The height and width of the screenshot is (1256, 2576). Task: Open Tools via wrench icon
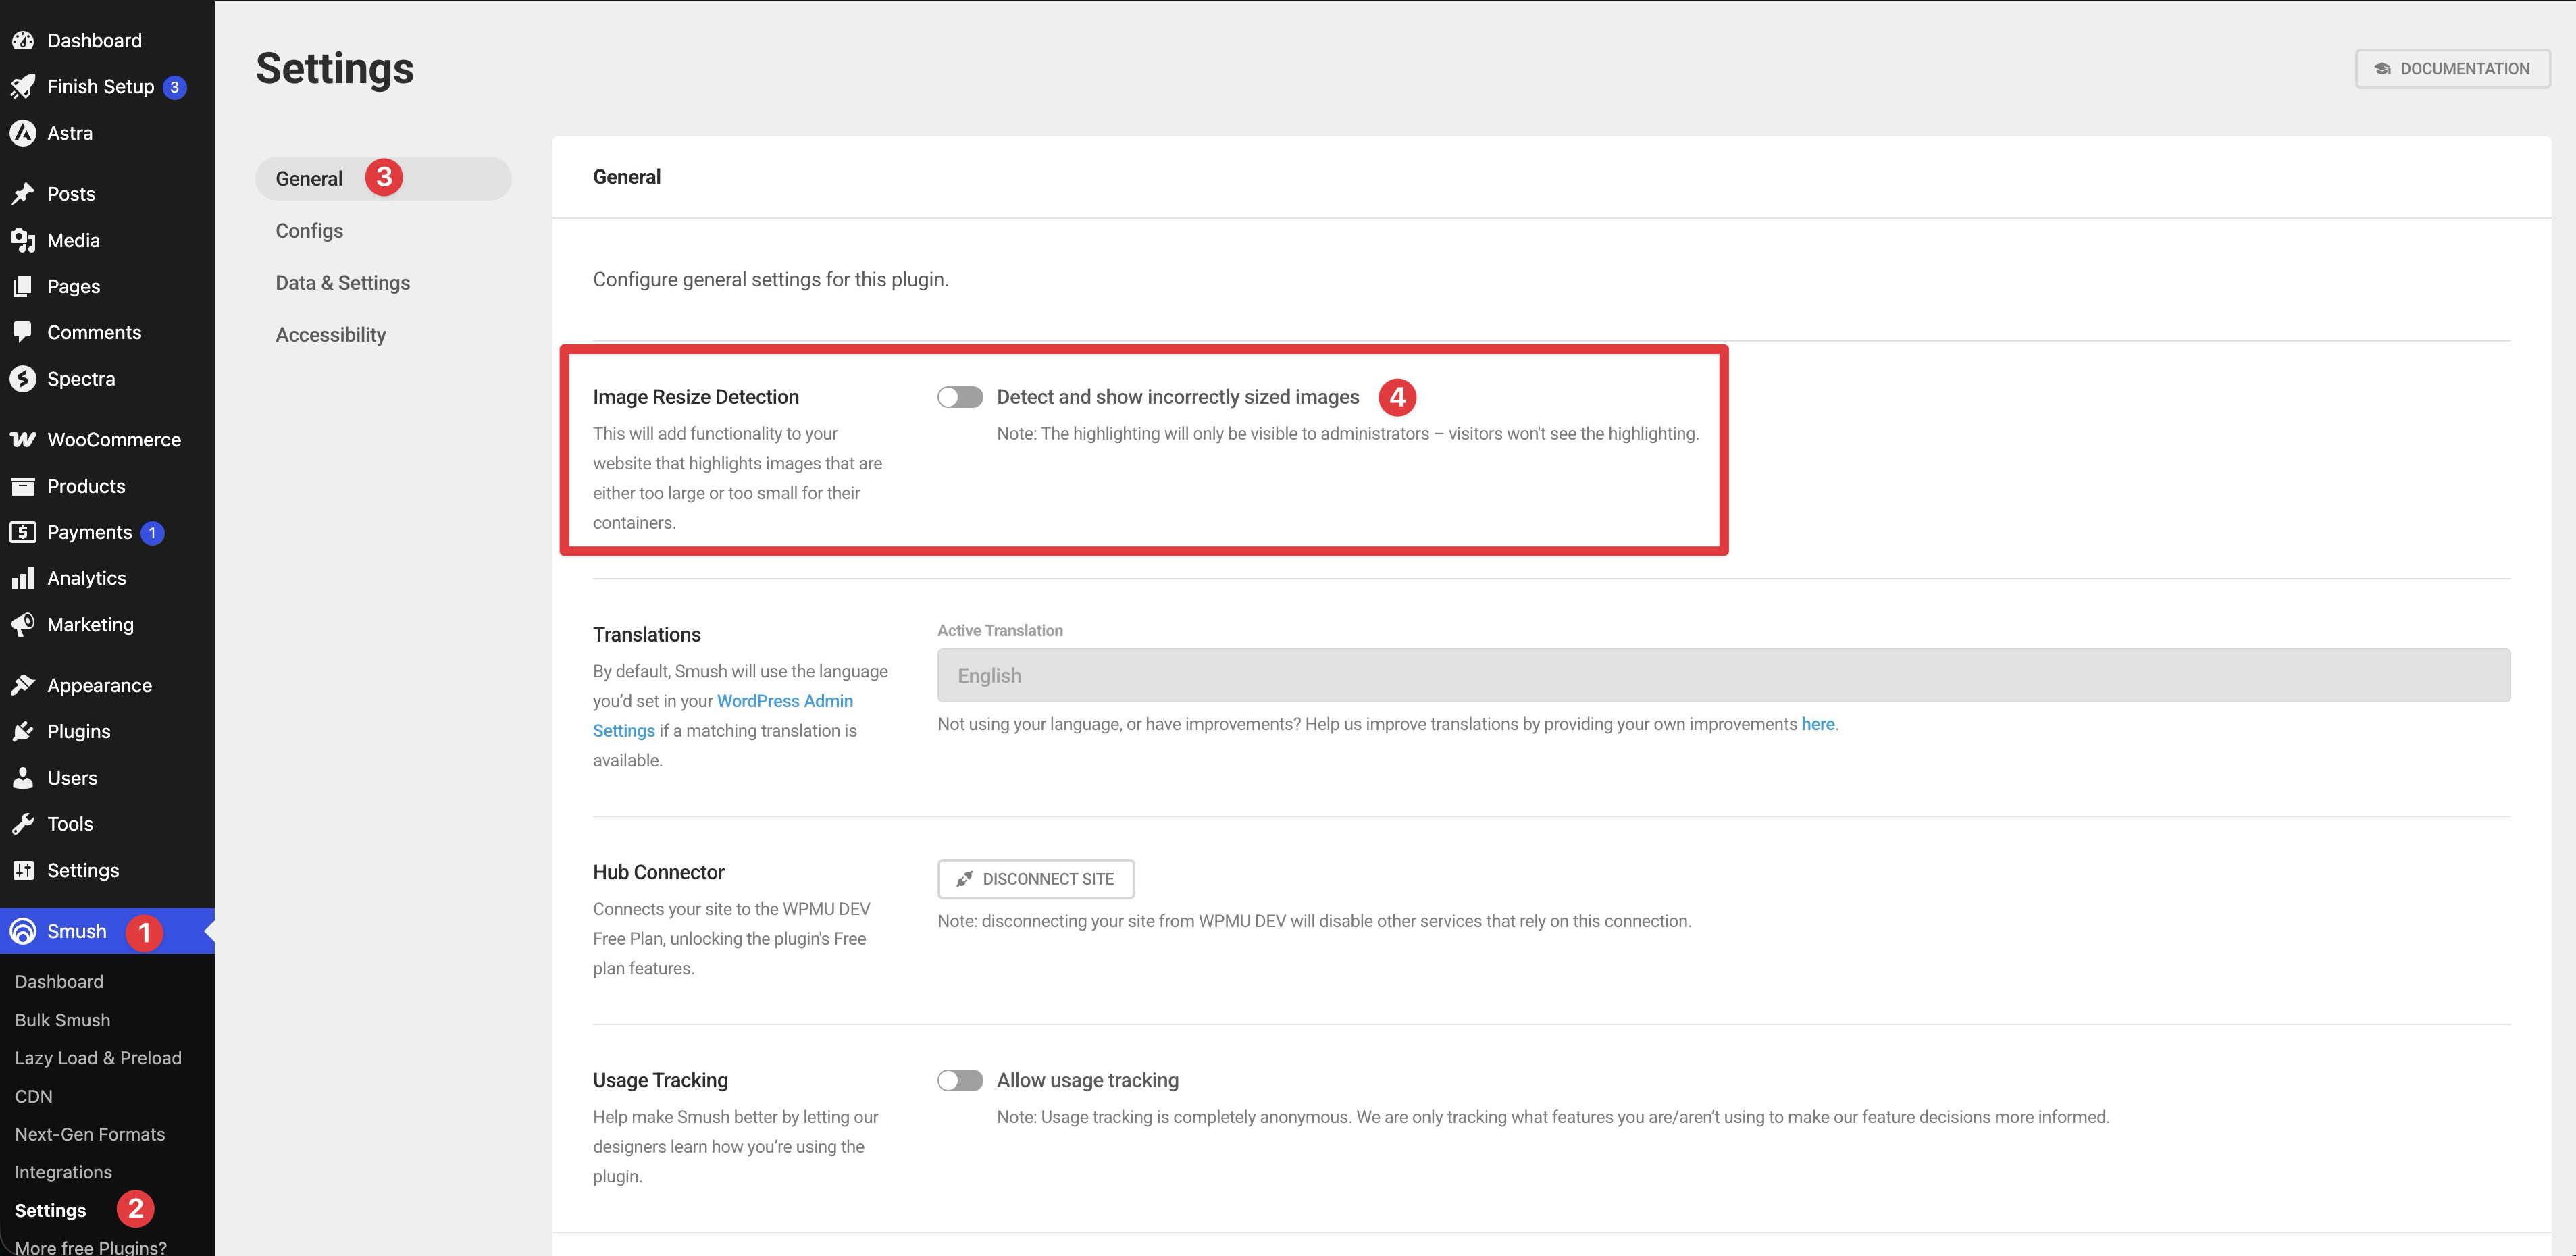(22, 824)
